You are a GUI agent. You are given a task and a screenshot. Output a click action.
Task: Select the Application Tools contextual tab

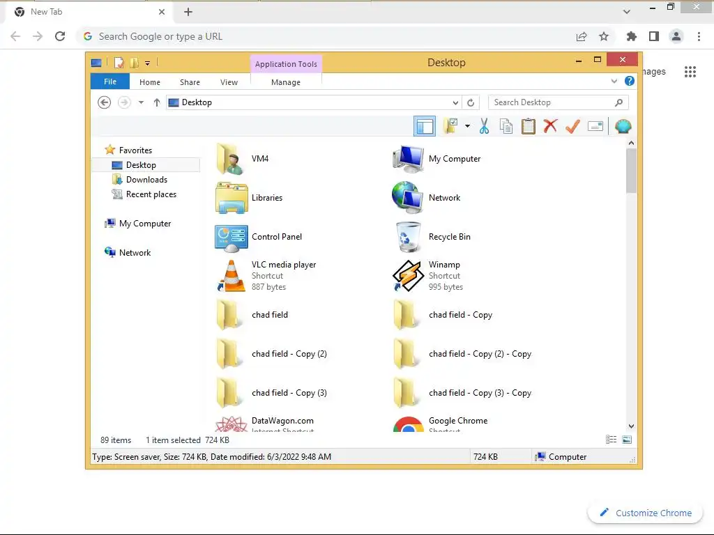point(286,64)
